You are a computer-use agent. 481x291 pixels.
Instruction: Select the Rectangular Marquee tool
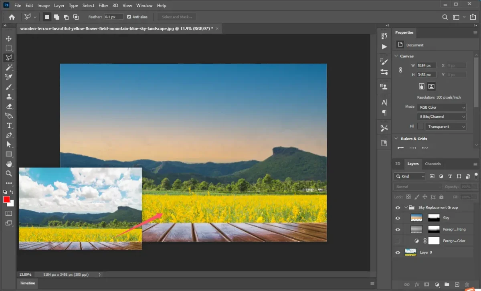(x=9, y=48)
